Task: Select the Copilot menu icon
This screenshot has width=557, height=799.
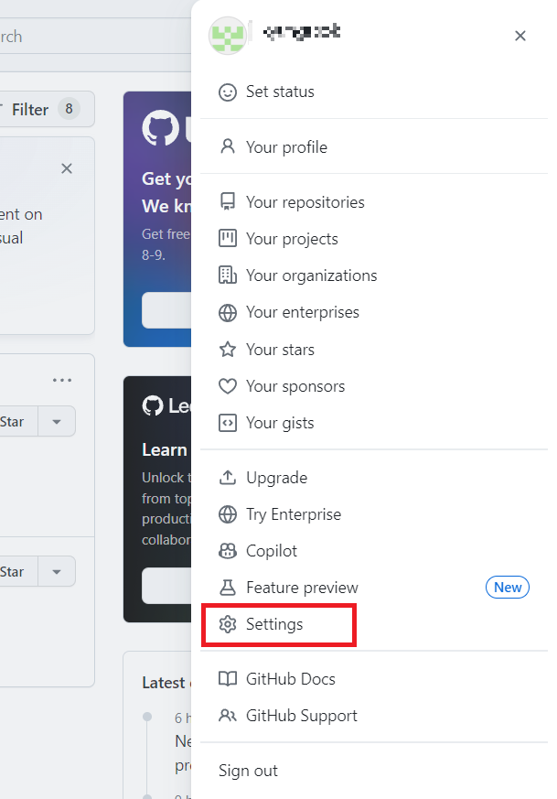Action: coord(228,550)
